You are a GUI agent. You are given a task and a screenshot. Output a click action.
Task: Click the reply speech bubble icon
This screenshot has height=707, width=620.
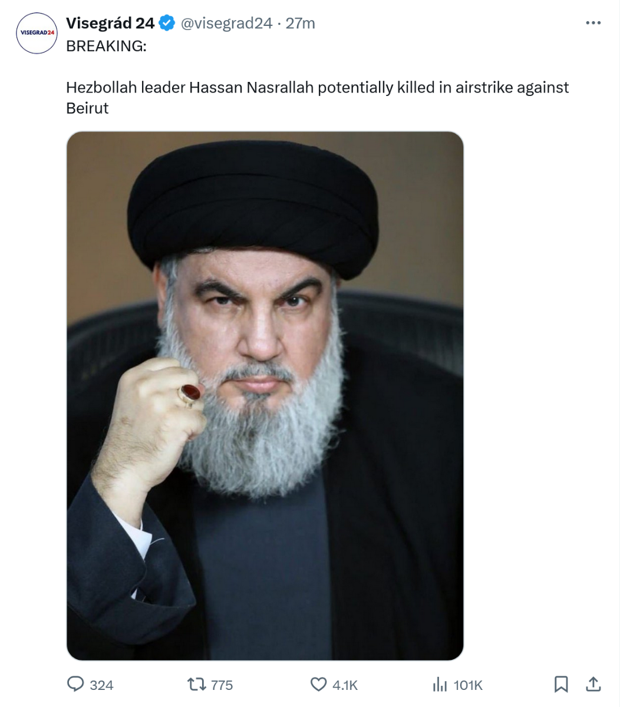(75, 684)
